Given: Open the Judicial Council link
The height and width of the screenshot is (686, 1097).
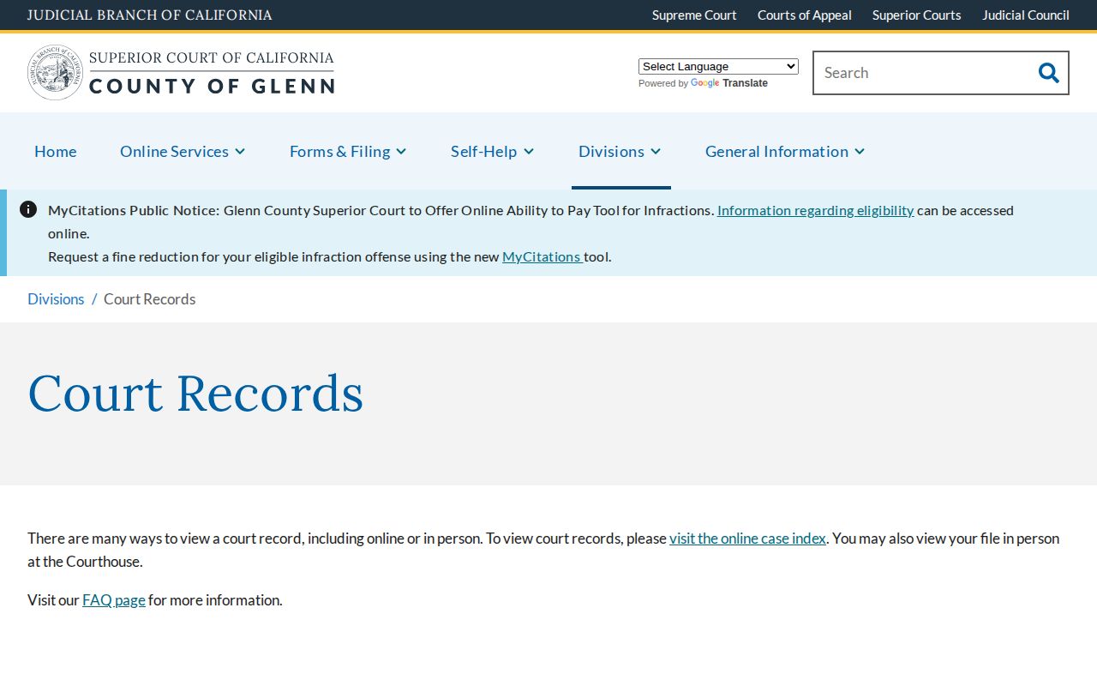Looking at the screenshot, I should click(x=1026, y=15).
